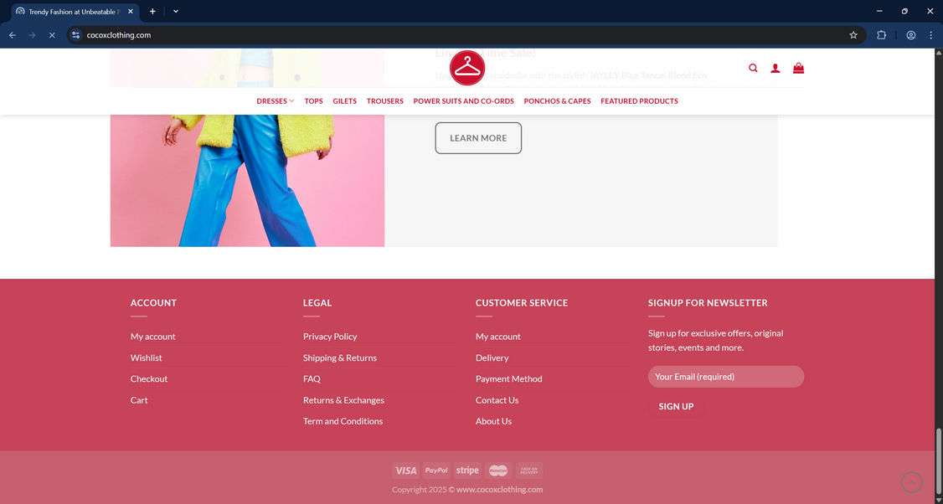The image size is (943, 504).
Task: Click the red hanger logo
Action: 467,68
